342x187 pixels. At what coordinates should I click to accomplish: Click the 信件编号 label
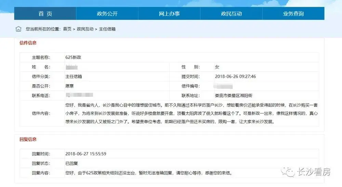point(190,86)
